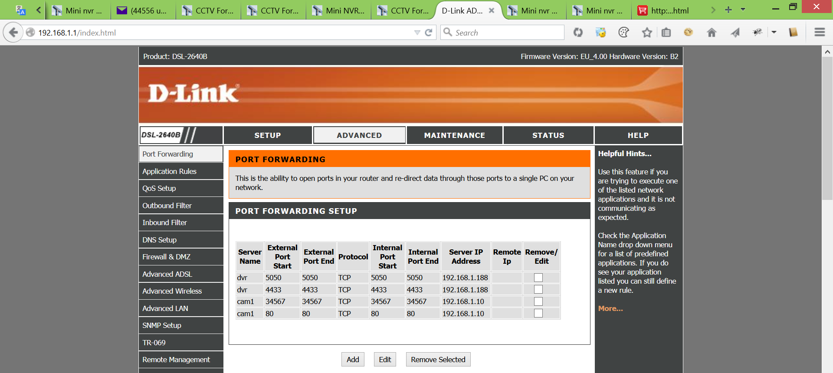Show bookmarks list icon

666,33
